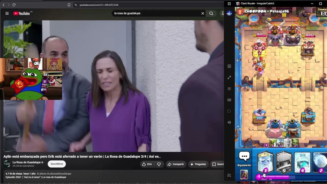Open the Clash Royale emote chat bubble

tap(244, 156)
